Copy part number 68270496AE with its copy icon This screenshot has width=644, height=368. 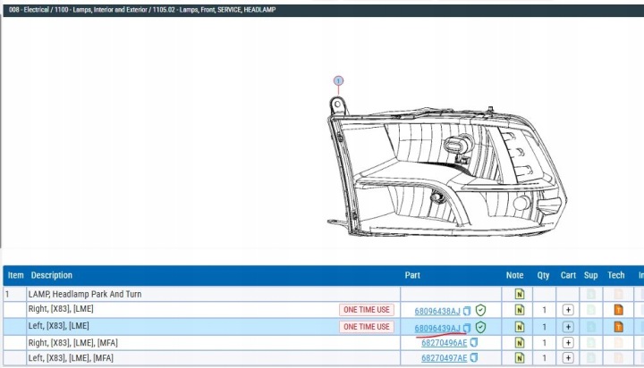coord(474,342)
